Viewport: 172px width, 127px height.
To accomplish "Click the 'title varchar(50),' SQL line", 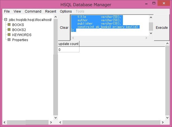I will pyautogui.click(x=99, y=17).
